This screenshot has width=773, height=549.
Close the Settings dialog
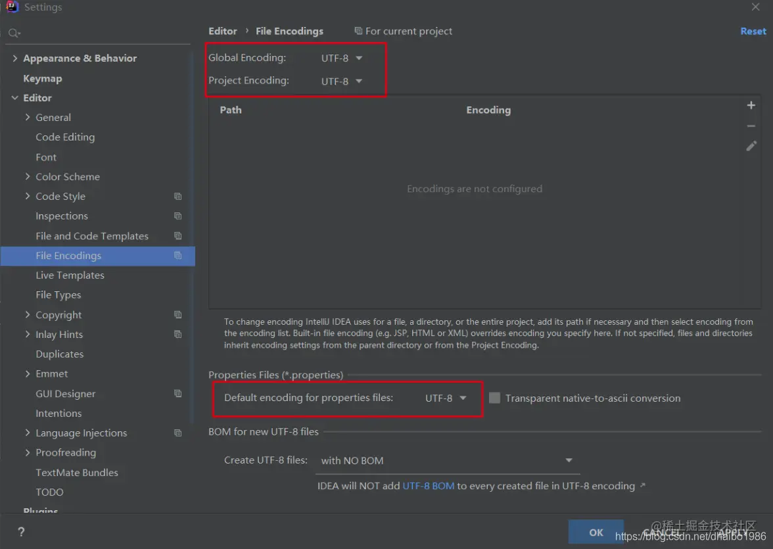coord(755,7)
